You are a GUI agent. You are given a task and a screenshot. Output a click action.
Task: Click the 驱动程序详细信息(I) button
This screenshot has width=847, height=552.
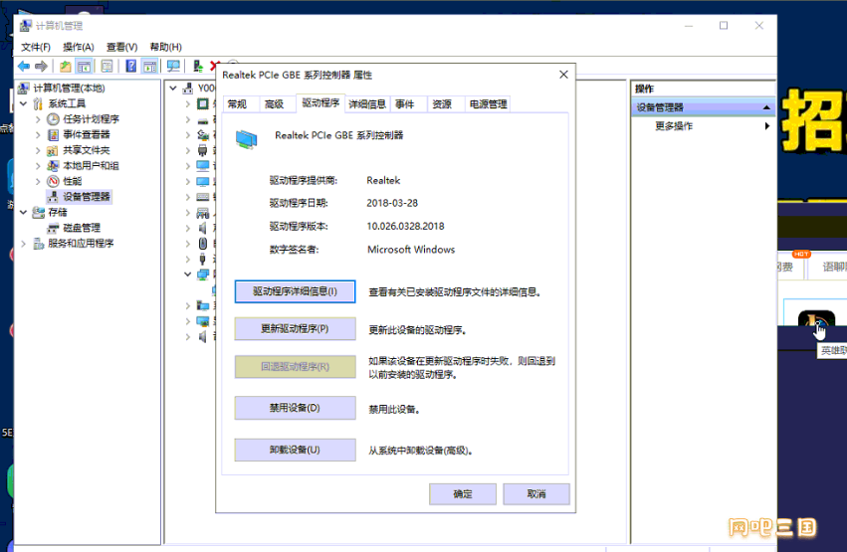click(x=295, y=291)
